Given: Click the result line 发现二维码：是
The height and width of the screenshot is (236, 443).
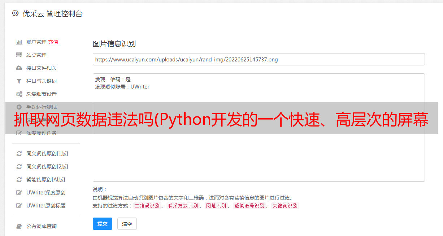Looking at the screenshot, I should [113, 80].
